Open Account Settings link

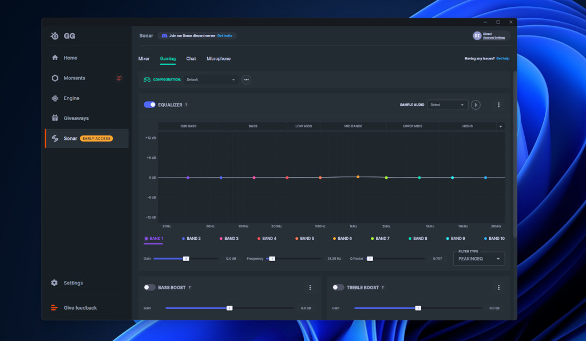pyautogui.click(x=494, y=38)
